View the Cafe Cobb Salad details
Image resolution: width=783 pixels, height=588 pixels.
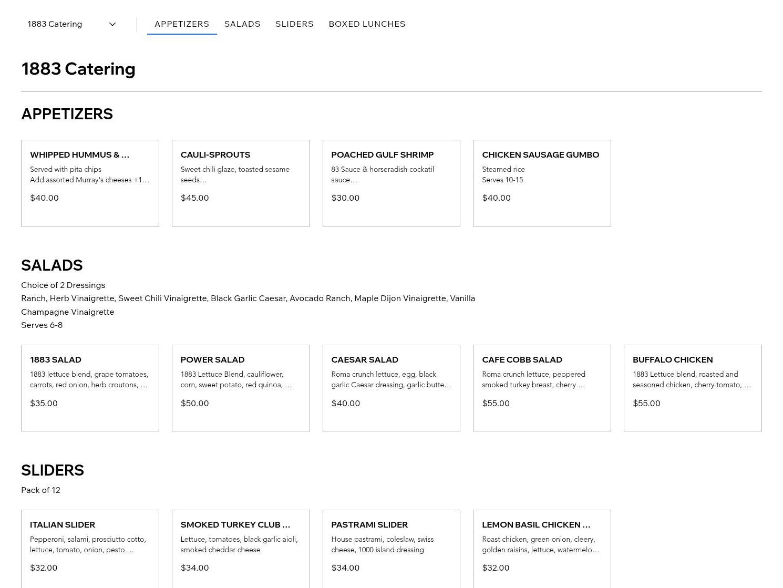tap(542, 388)
